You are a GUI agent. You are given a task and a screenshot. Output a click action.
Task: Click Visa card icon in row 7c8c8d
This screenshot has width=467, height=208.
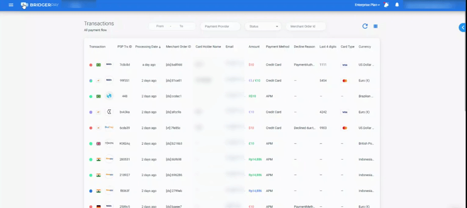(344, 65)
